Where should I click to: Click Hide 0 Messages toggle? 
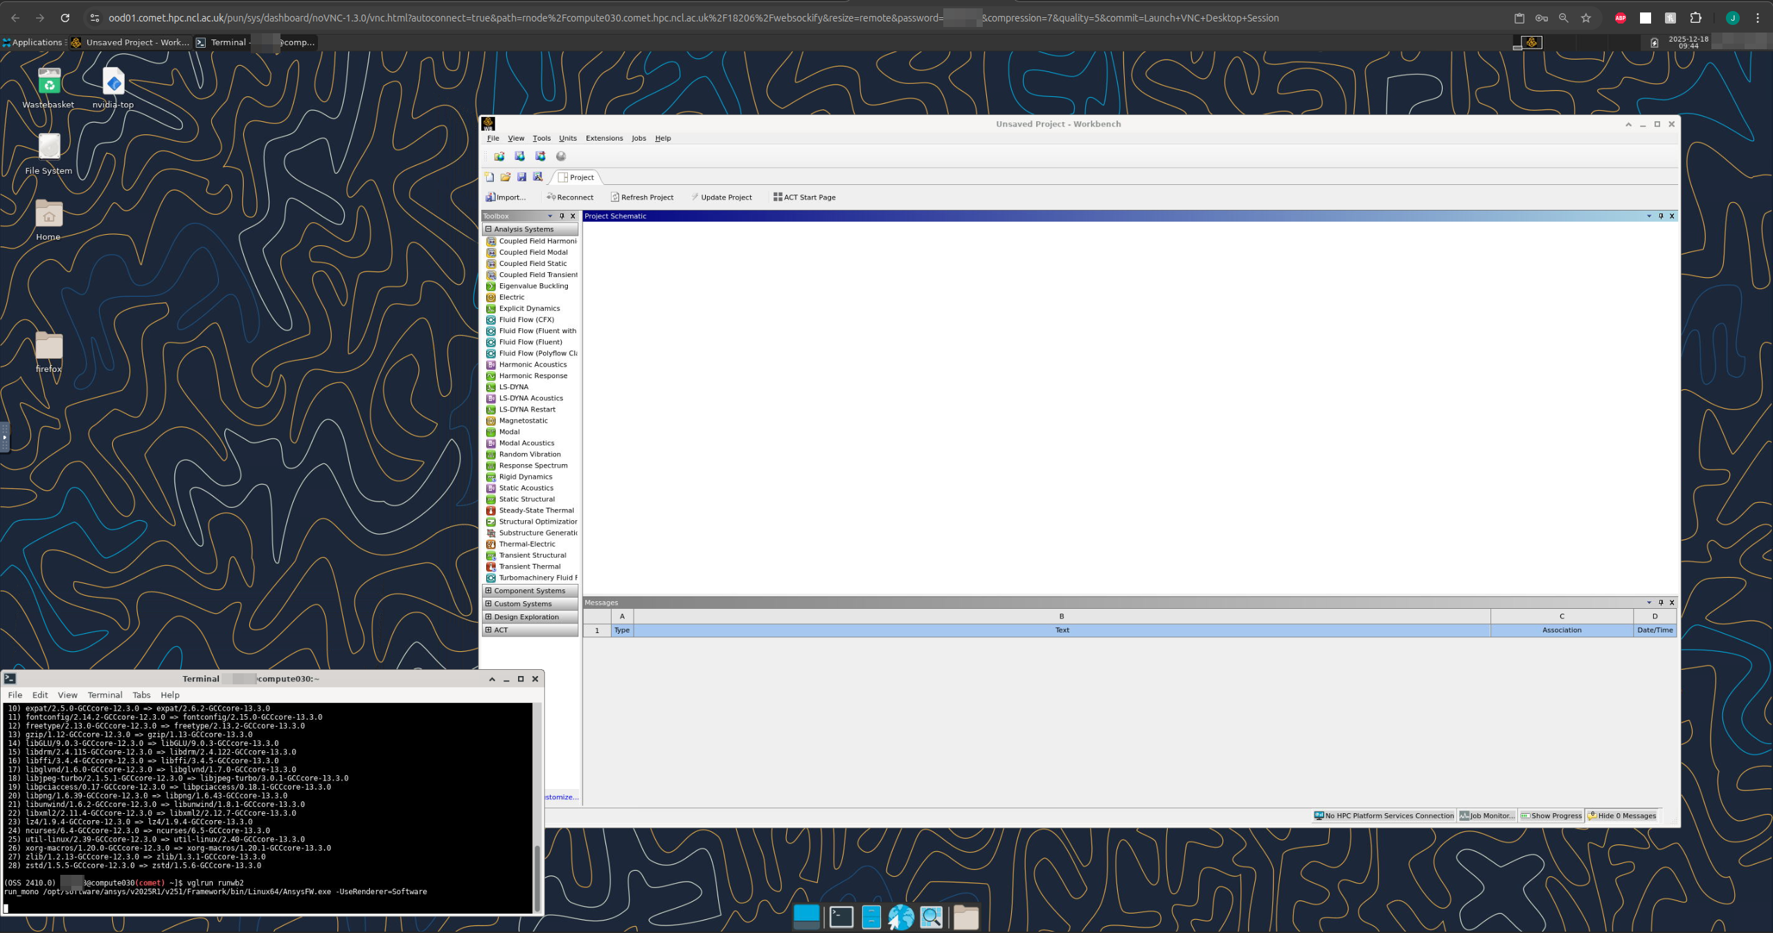click(x=1622, y=816)
